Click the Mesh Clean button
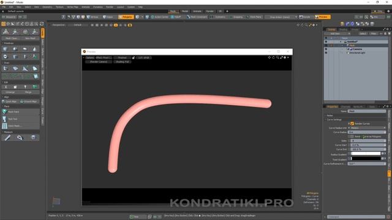This screenshot has width=392, height=220. [x=11, y=38]
